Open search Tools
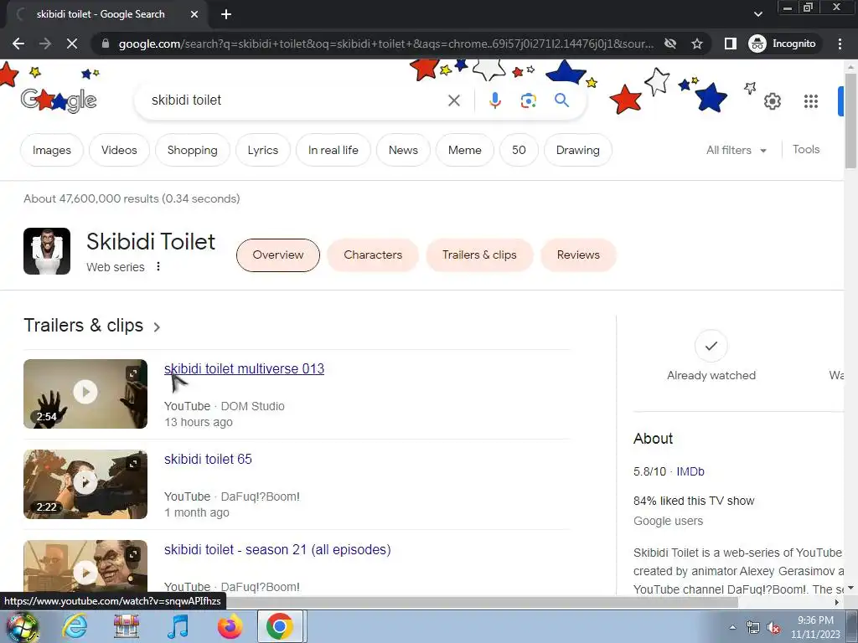 click(x=806, y=149)
